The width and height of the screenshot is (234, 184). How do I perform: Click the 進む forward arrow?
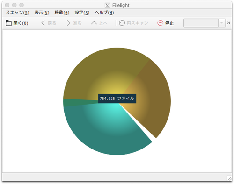click(68, 23)
